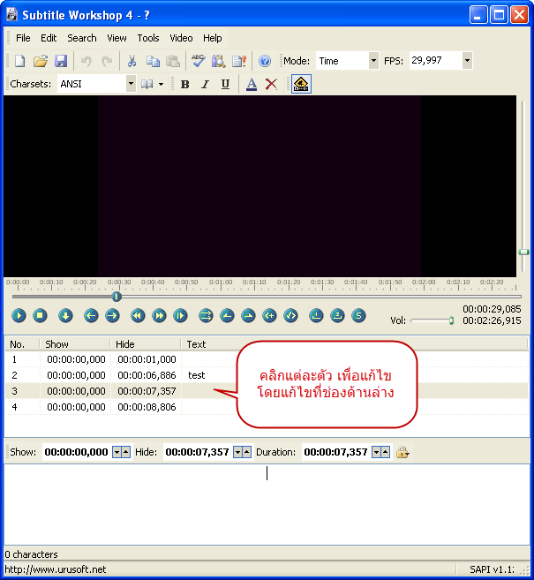The image size is (534, 580).
Task: Stop video playback
Action: point(40,316)
